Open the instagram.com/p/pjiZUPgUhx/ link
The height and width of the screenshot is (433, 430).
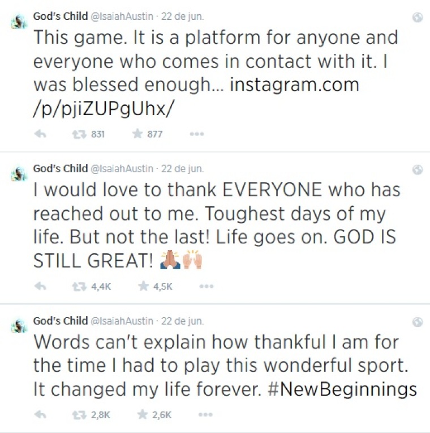click(196, 97)
